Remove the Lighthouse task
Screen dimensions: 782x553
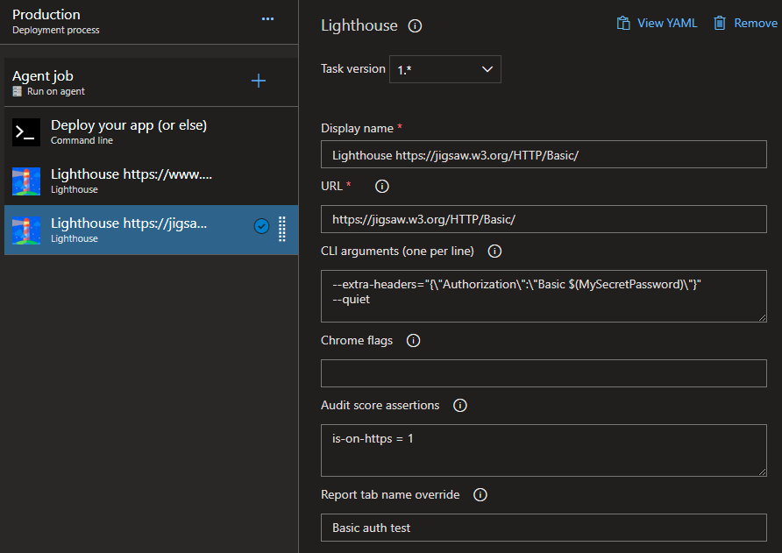[x=745, y=24]
